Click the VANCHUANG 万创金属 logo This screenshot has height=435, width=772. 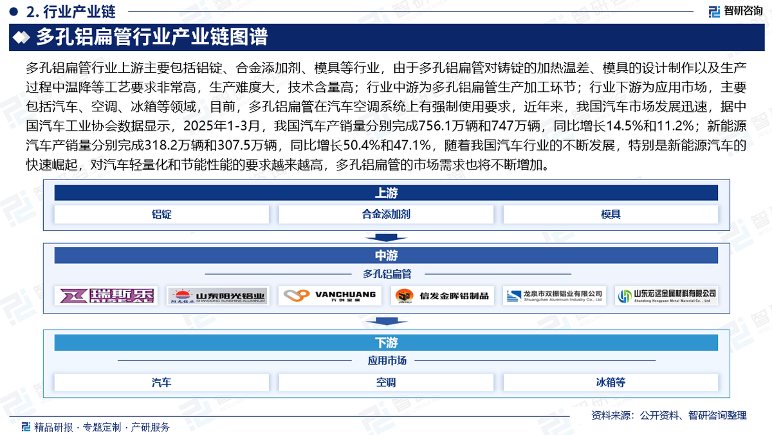click(330, 295)
